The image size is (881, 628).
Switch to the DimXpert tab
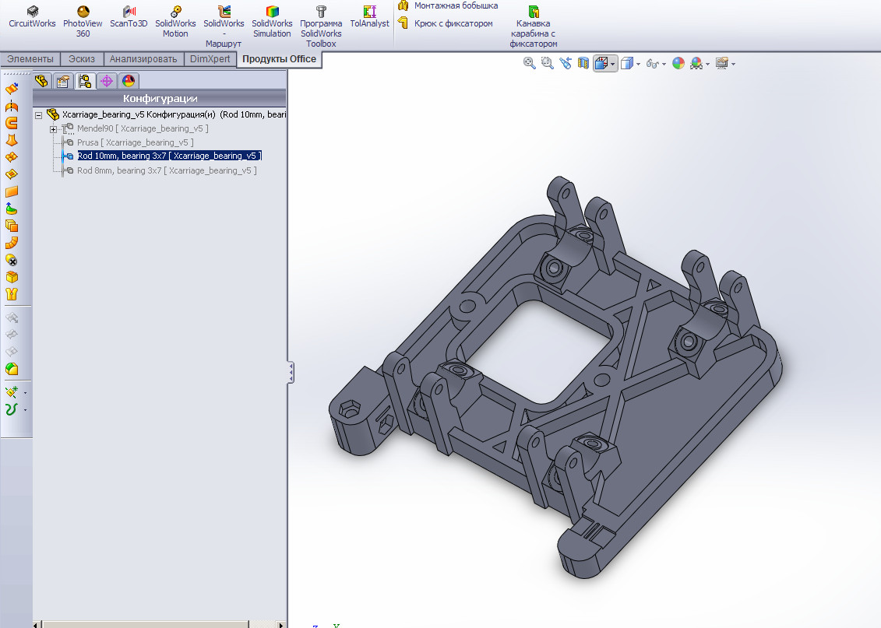(210, 59)
